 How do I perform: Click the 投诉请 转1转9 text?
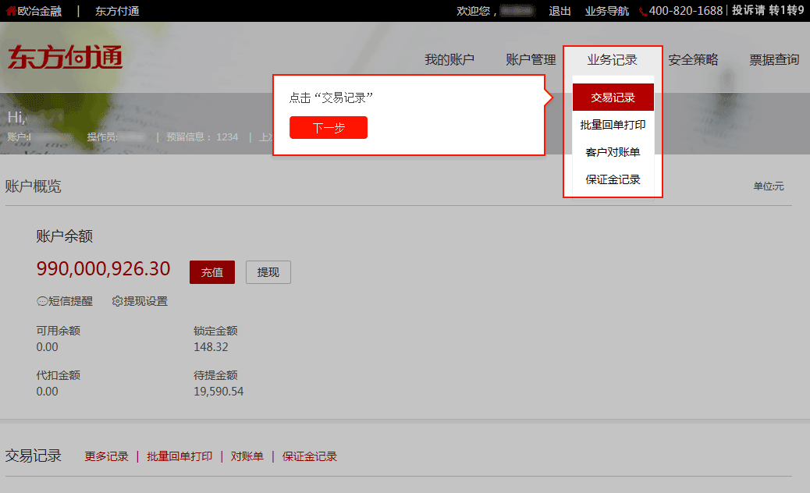[768, 11]
